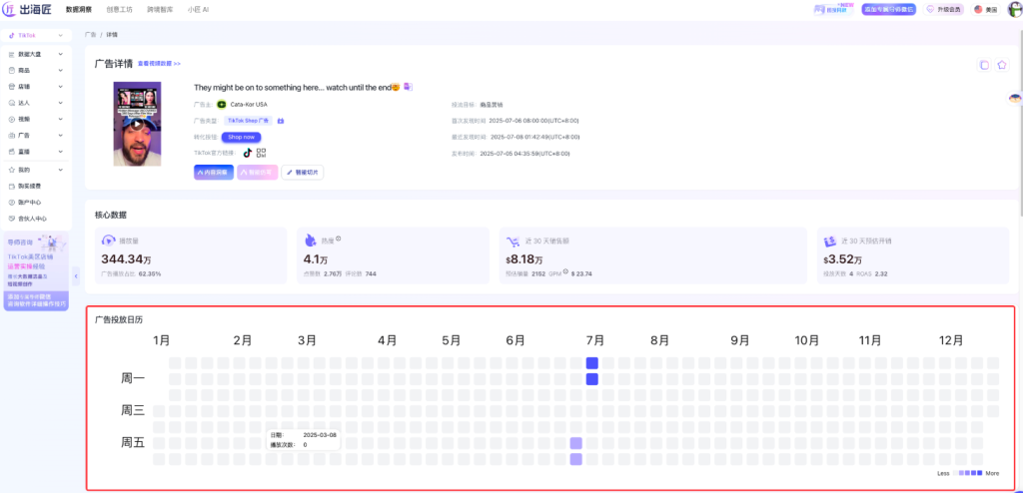Open the QR code icon beside TikTok link

pyautogui.click(x=262, y=153)
